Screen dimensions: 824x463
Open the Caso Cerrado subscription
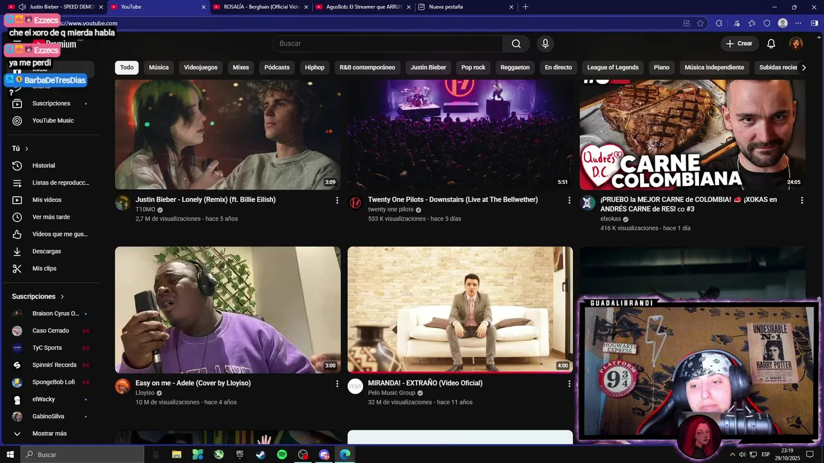[x=50, y=331]
